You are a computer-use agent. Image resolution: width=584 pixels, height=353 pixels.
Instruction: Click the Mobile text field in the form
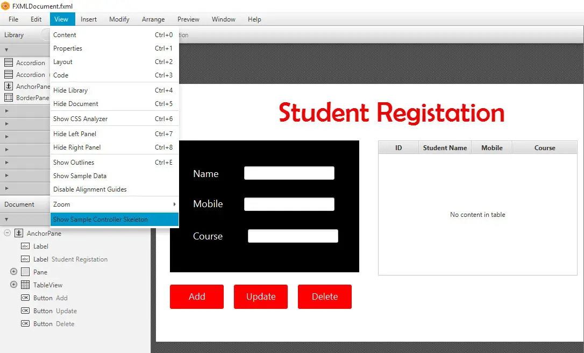click(x=289, y=204)
